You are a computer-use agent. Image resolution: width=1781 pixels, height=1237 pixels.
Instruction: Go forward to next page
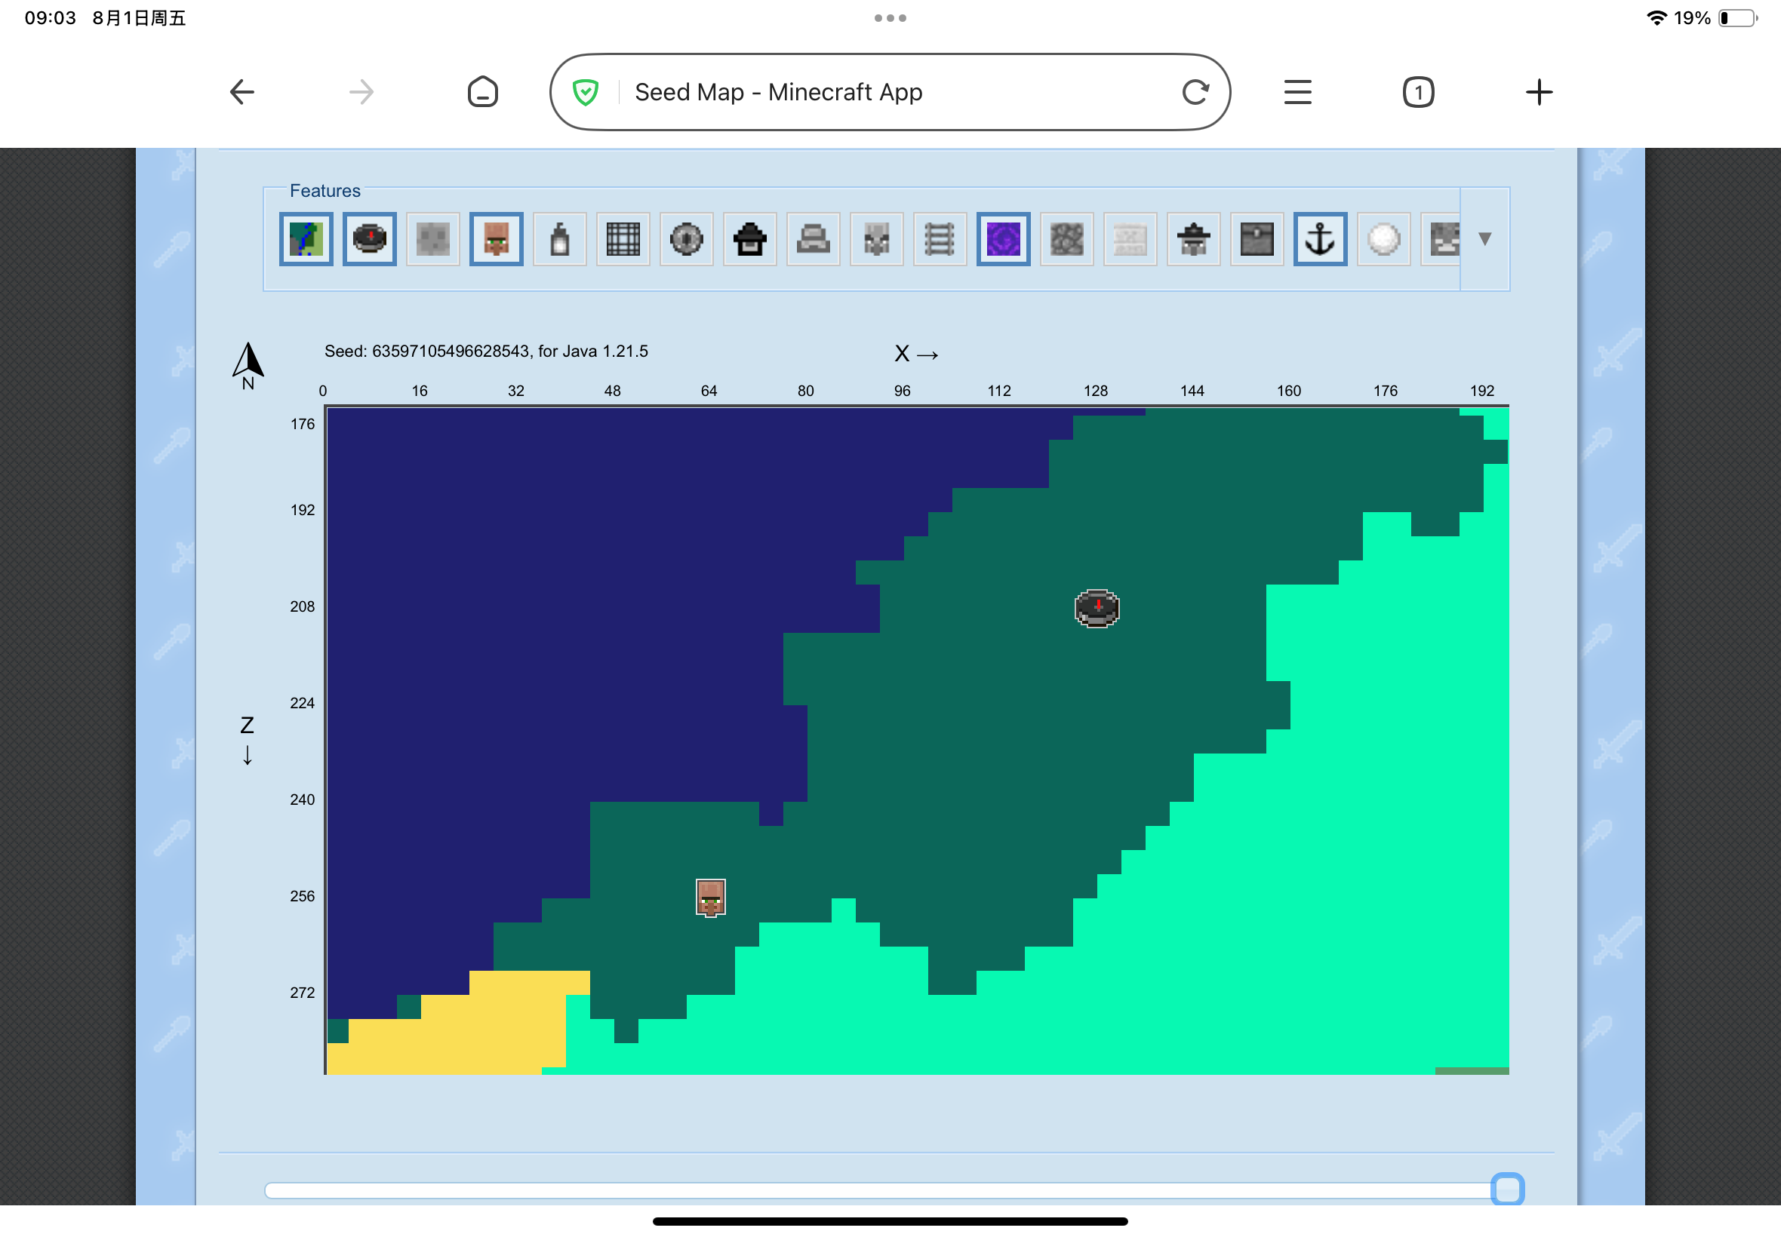point(361,92)
